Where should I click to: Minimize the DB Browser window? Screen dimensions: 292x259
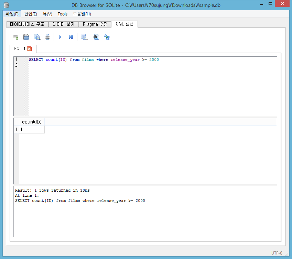coord(262,4)
